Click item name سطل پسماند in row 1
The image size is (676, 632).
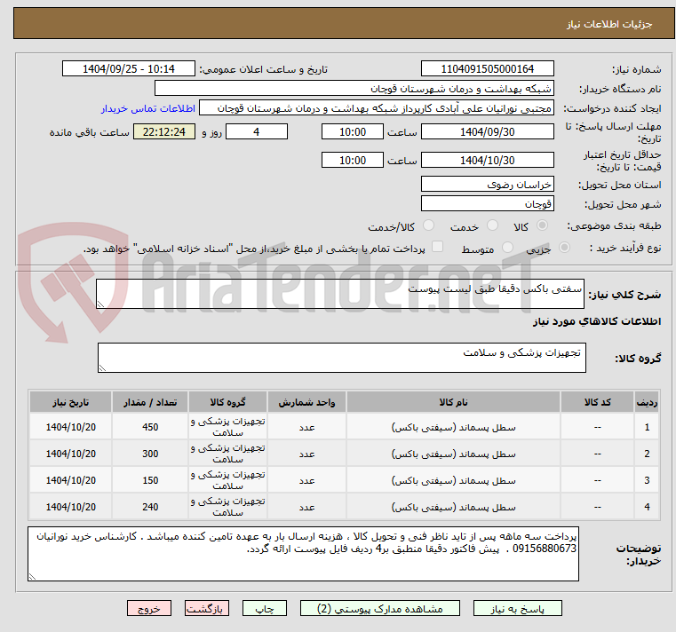(453, 427)
